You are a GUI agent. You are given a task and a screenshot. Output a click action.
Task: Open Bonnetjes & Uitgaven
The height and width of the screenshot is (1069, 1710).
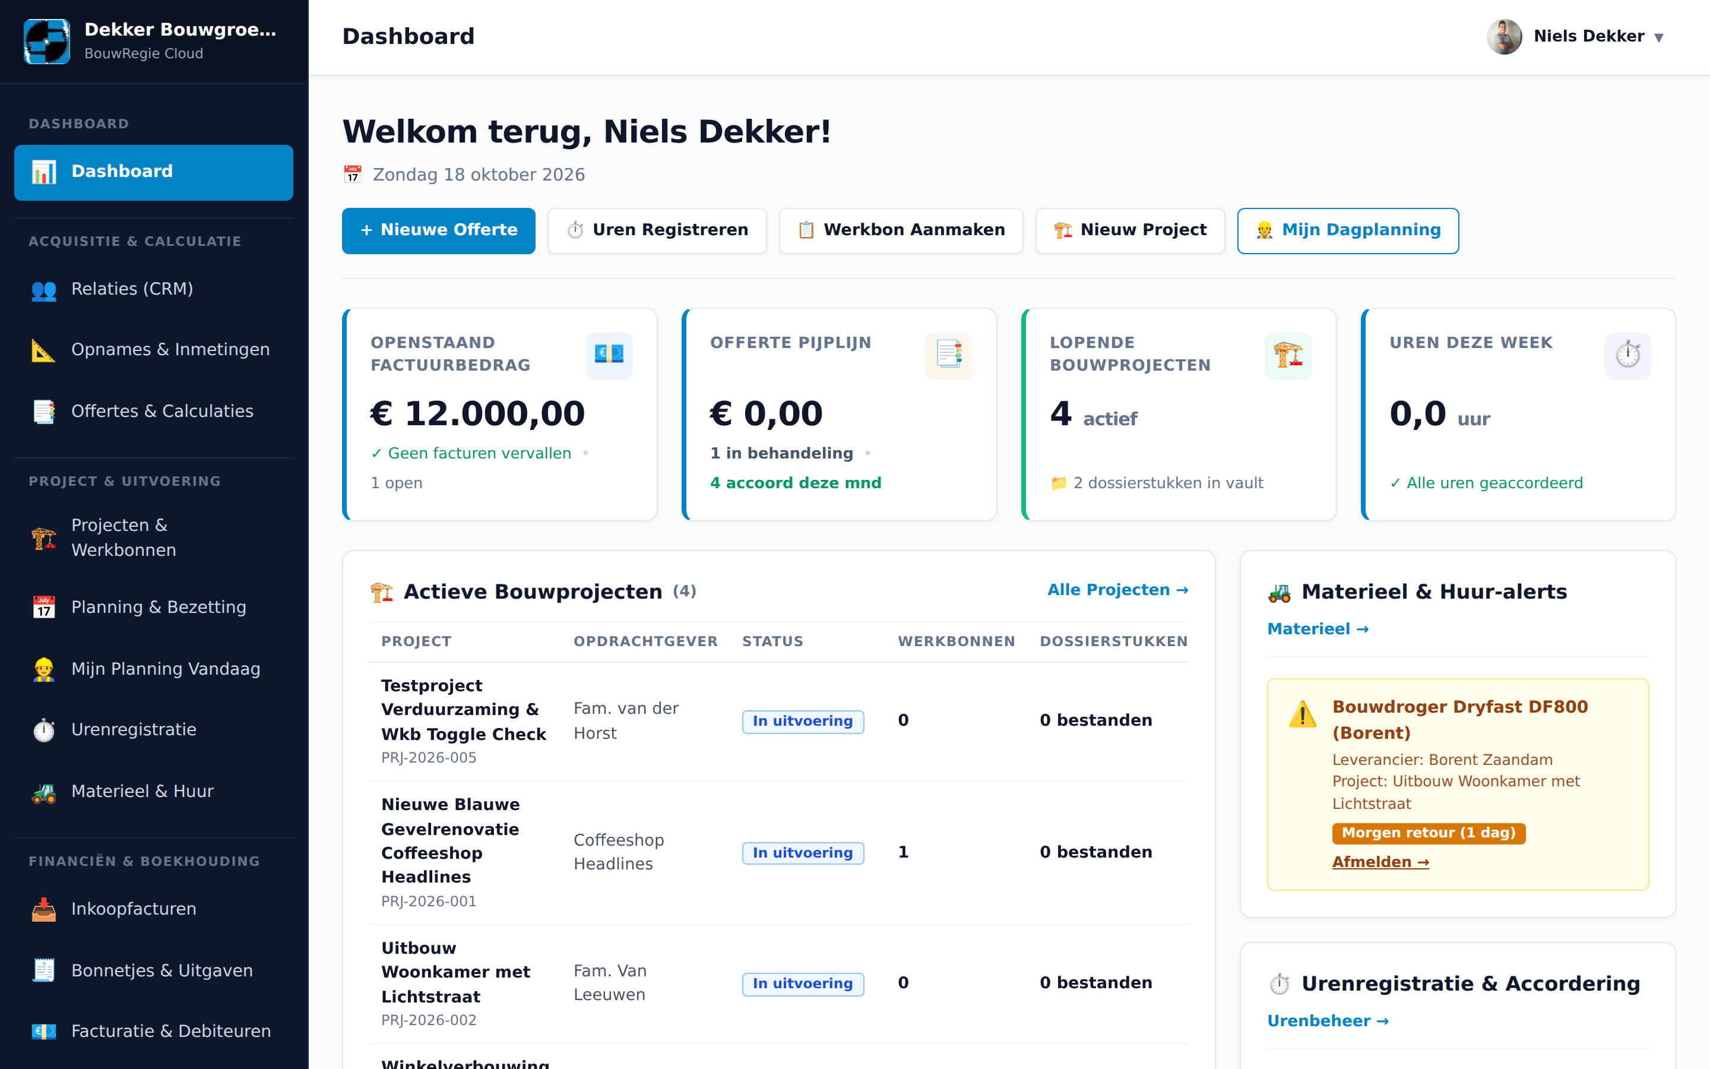click(x=153, y=971)
